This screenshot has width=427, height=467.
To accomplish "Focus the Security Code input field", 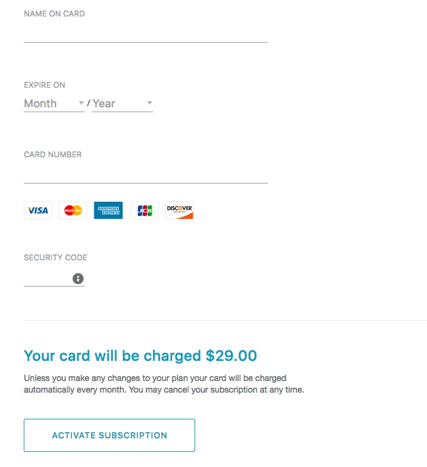I will click(x=48, y=279).
